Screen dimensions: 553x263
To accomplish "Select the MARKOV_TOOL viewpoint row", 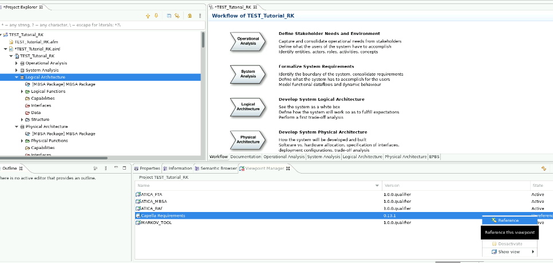I will 344,223.
